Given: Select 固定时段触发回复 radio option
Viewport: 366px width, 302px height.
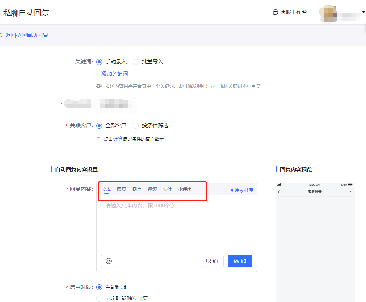Looking at the screenshot, I should pos(100,298).
